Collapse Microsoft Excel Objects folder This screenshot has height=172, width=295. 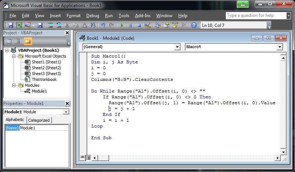pos(14,56)
